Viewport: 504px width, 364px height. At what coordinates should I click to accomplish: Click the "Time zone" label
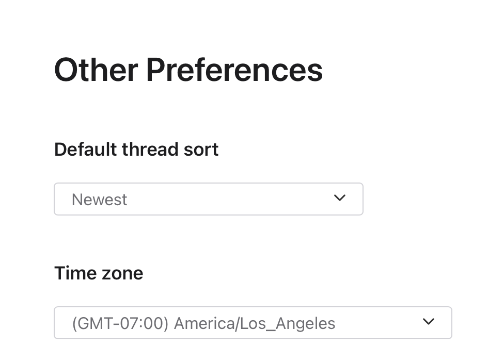99,273
